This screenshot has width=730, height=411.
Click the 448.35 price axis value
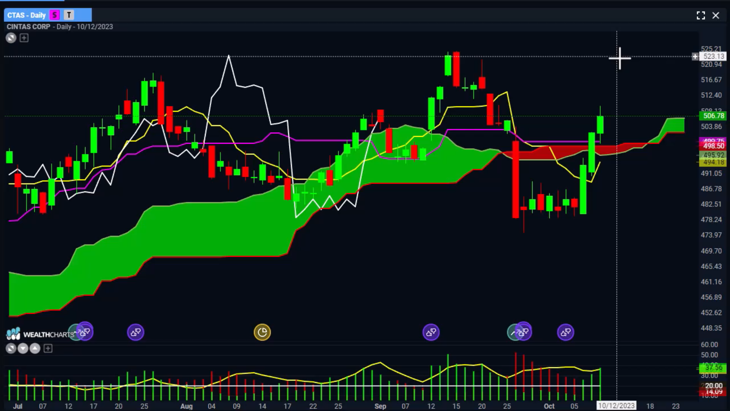click(x=711, y=328)
